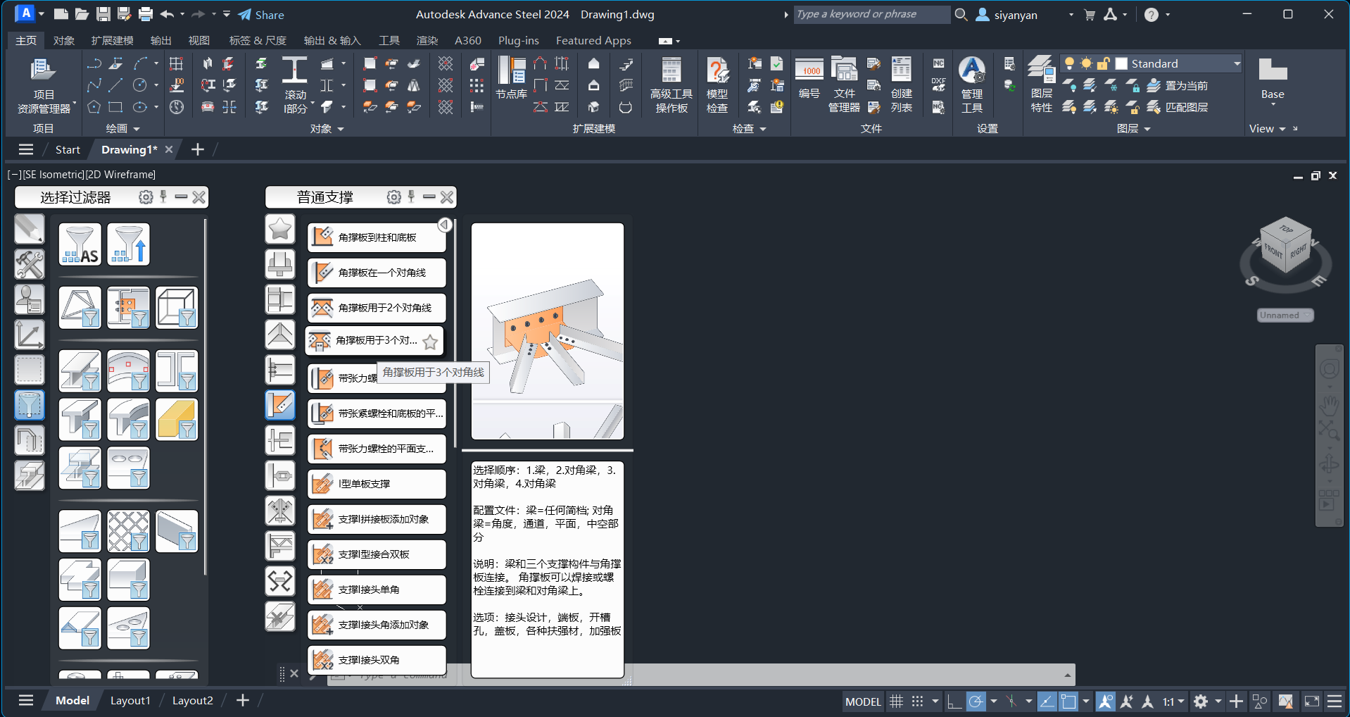This screenshot has width=1350, height=717.
Task: Open favorites category in 普通支撑 palette
Action: [280, 229]
